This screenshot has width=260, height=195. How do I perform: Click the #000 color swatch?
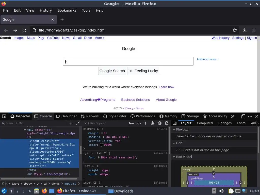tap(102, 145)
